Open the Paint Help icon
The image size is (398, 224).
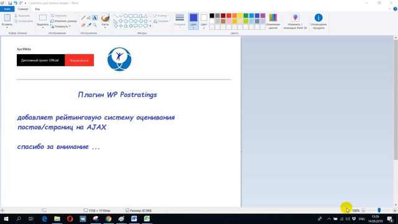click(395, 9)
